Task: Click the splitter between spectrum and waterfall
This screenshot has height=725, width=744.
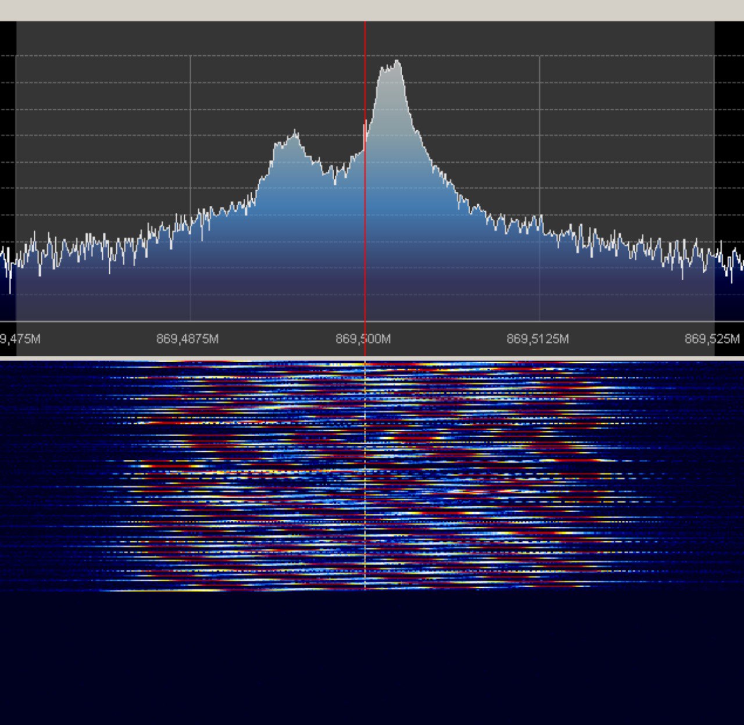Action: 372,358
